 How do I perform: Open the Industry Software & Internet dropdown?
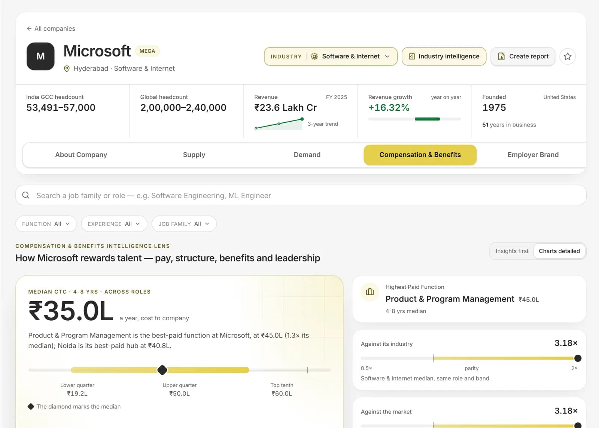[x=331, y=56]
